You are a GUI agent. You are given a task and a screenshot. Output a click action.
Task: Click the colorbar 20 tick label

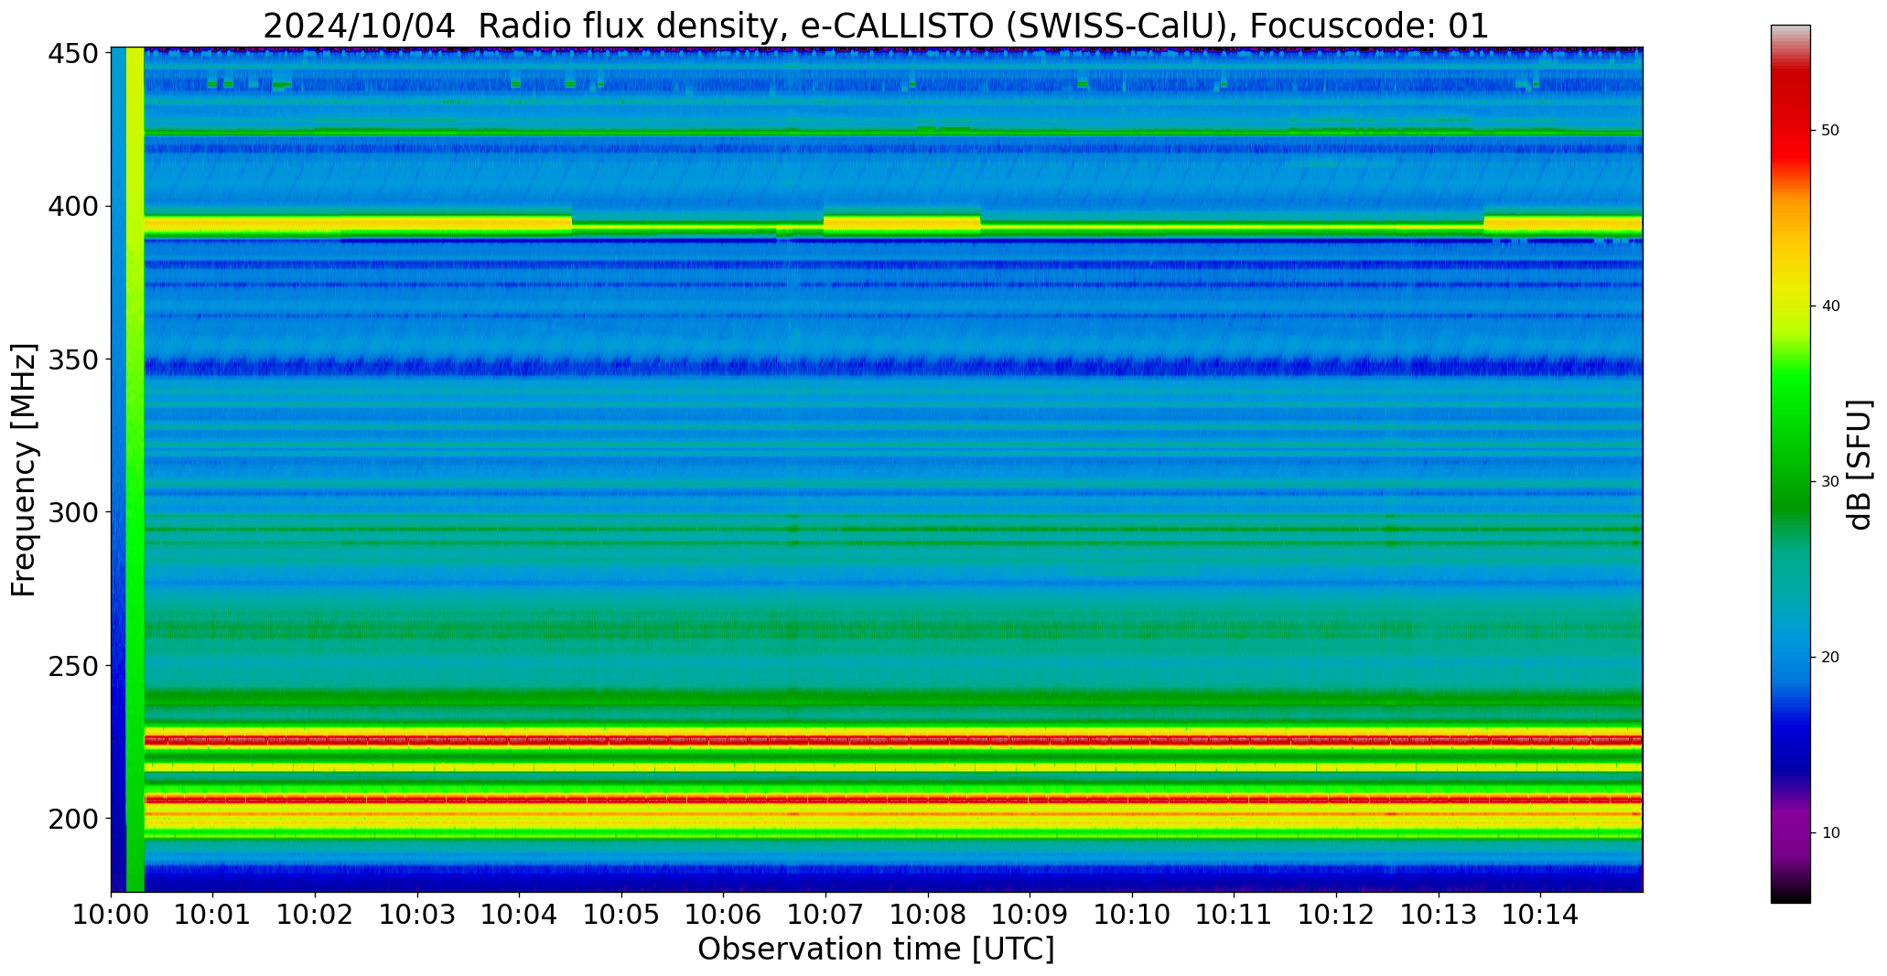(x=1830, y=658)
